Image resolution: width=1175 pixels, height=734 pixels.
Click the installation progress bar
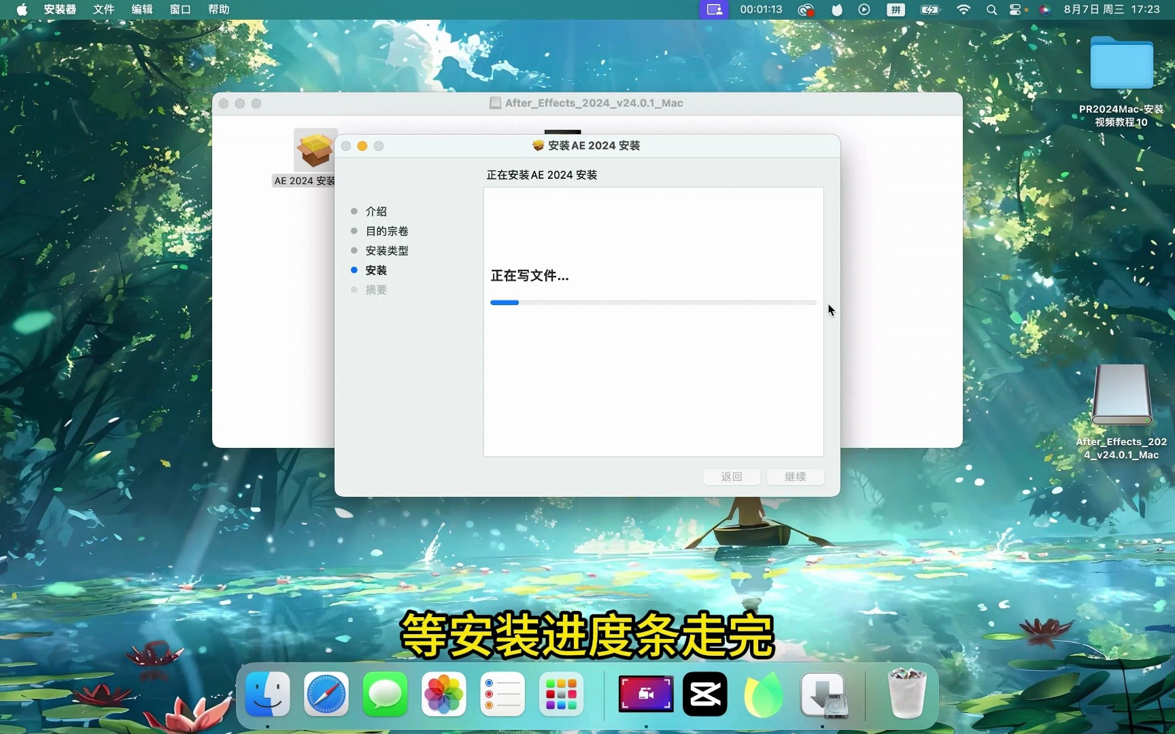pyautogui.click(x=653, y=302)
